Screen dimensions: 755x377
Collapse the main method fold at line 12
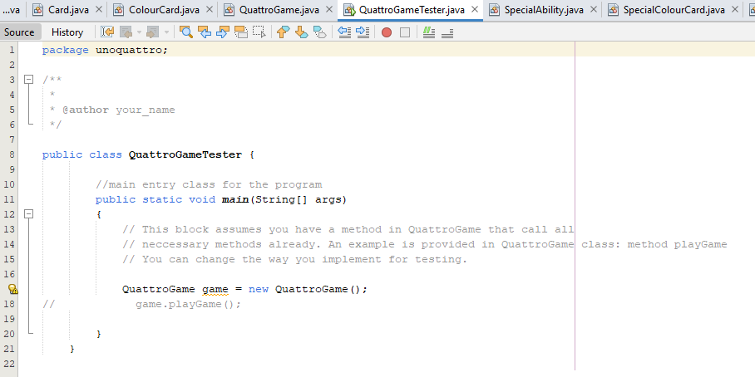click(29, 214)
